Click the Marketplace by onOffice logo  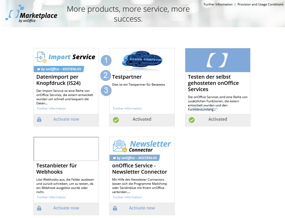31,14
